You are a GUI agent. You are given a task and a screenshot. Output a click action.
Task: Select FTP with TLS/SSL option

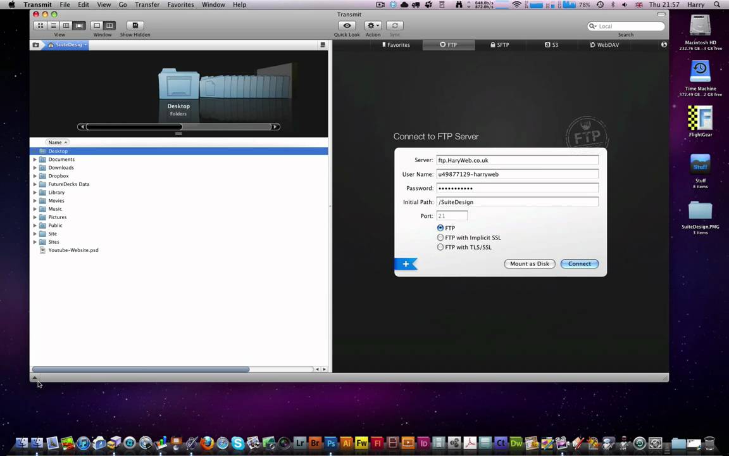tap(440, 247)
